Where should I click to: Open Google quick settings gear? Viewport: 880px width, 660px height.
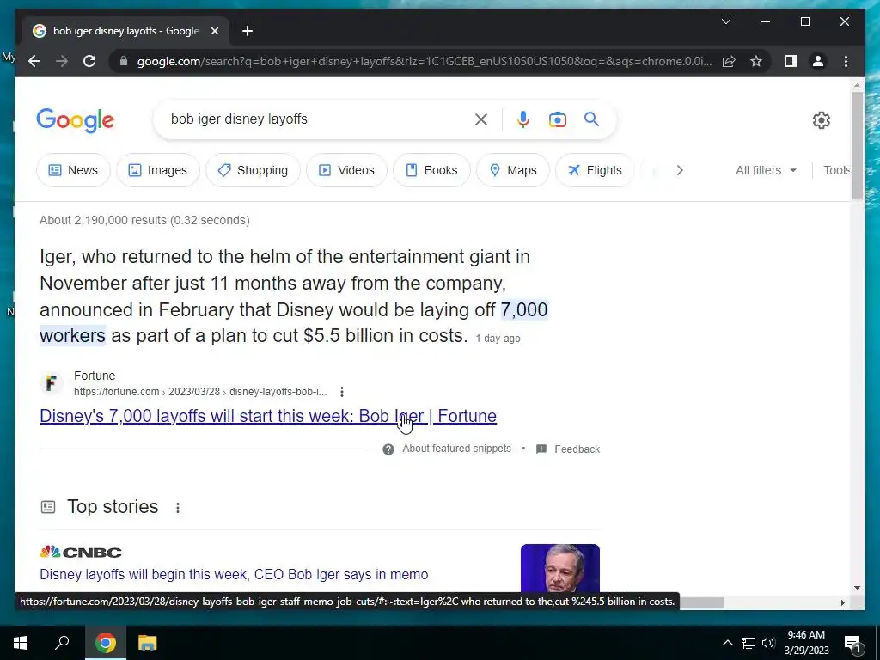click(x=821, y=120)
